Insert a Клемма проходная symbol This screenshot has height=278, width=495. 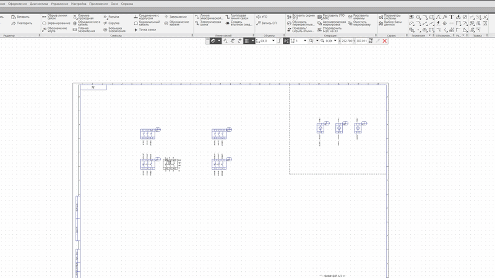84,17
